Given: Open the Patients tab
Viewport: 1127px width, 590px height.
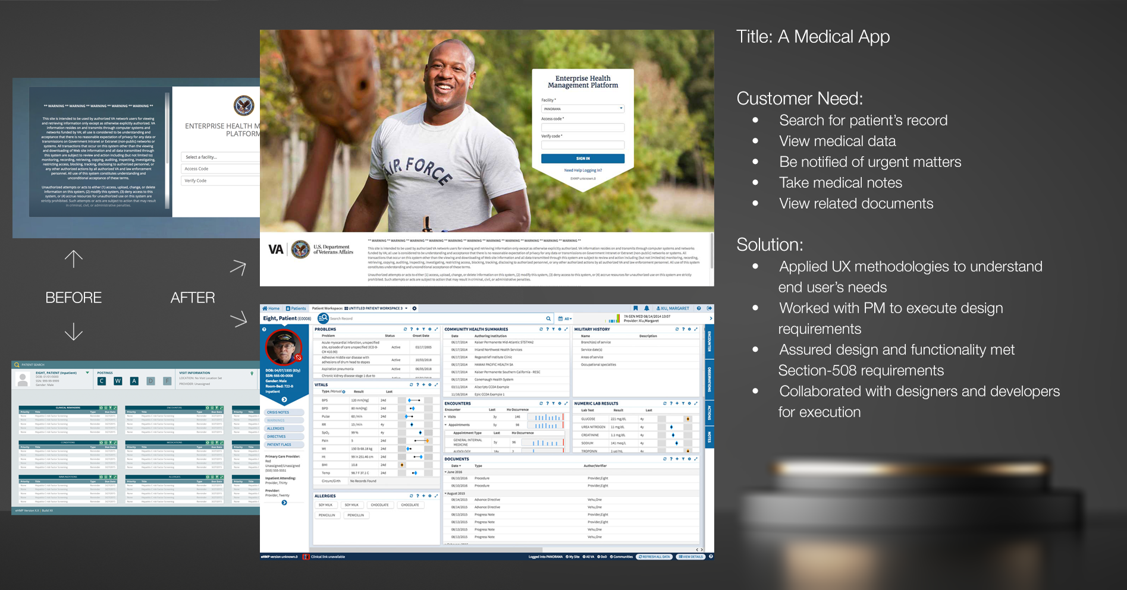Looking at the screenshot, I should click(296, 308).
